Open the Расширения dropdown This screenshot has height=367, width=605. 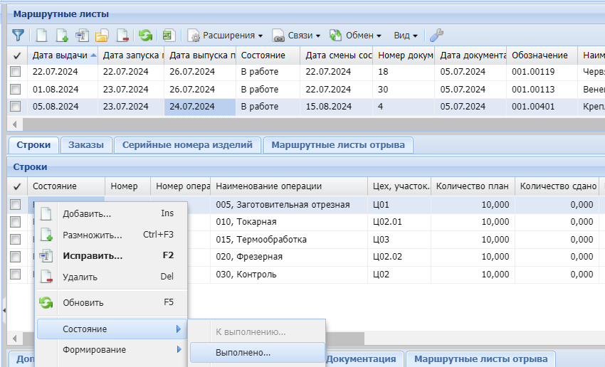tap(225, 35)
